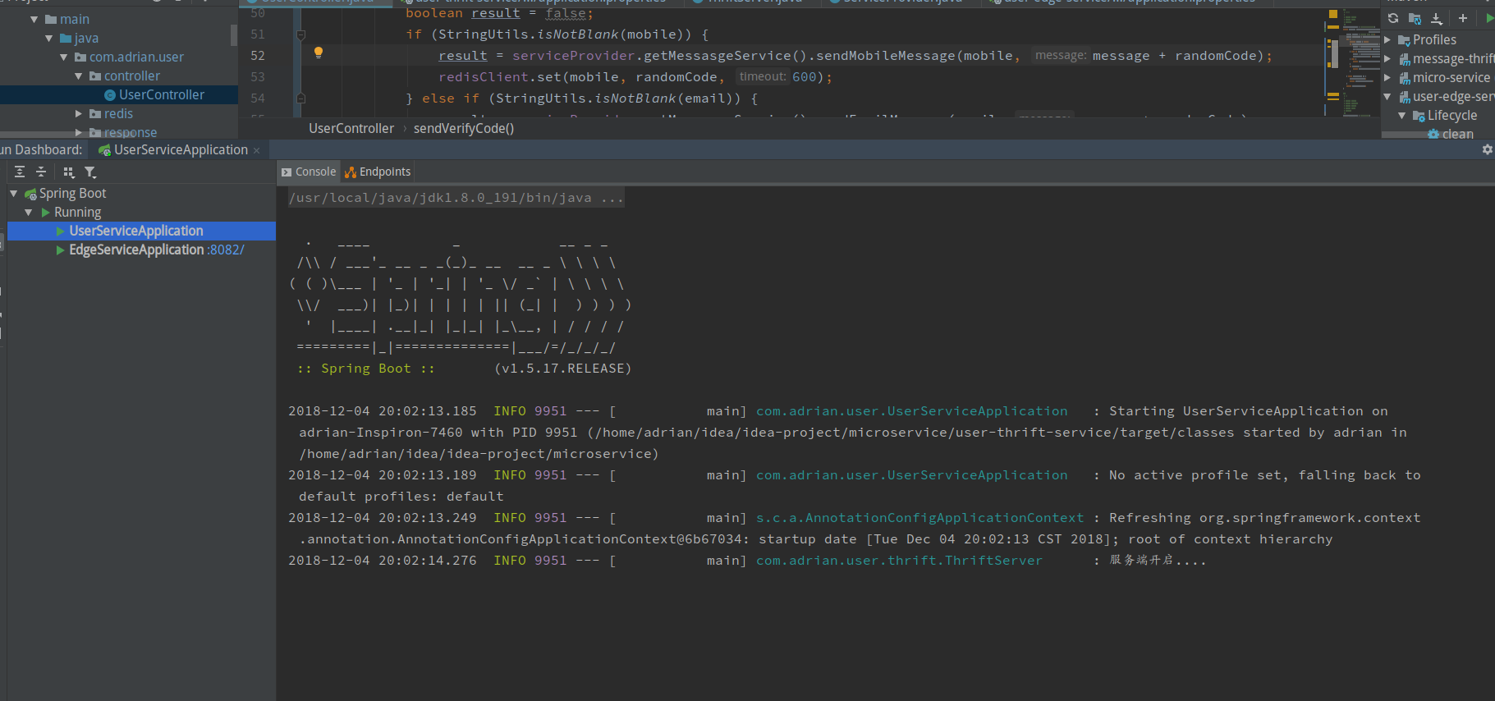This screenshot has width=1495, height=701.
Task: Click the Spring Boot leaf icon in the tree
Action: tap(30, 194)
